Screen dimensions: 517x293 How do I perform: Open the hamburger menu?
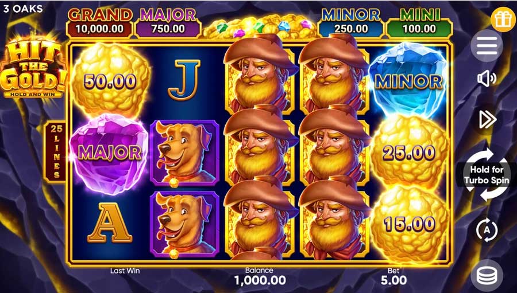pyautogui.click(x=487, y=46)
